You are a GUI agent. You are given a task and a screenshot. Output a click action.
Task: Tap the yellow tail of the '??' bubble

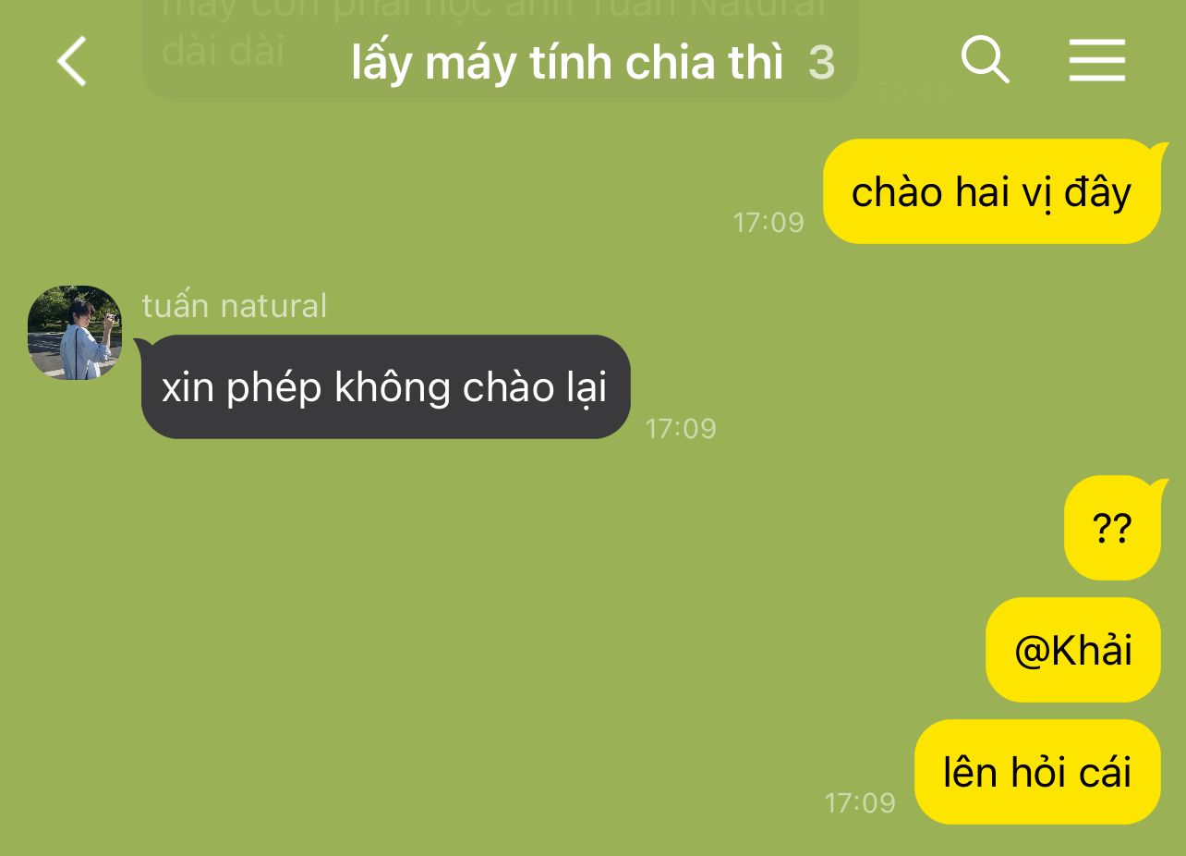click(x=1158, y=487)
